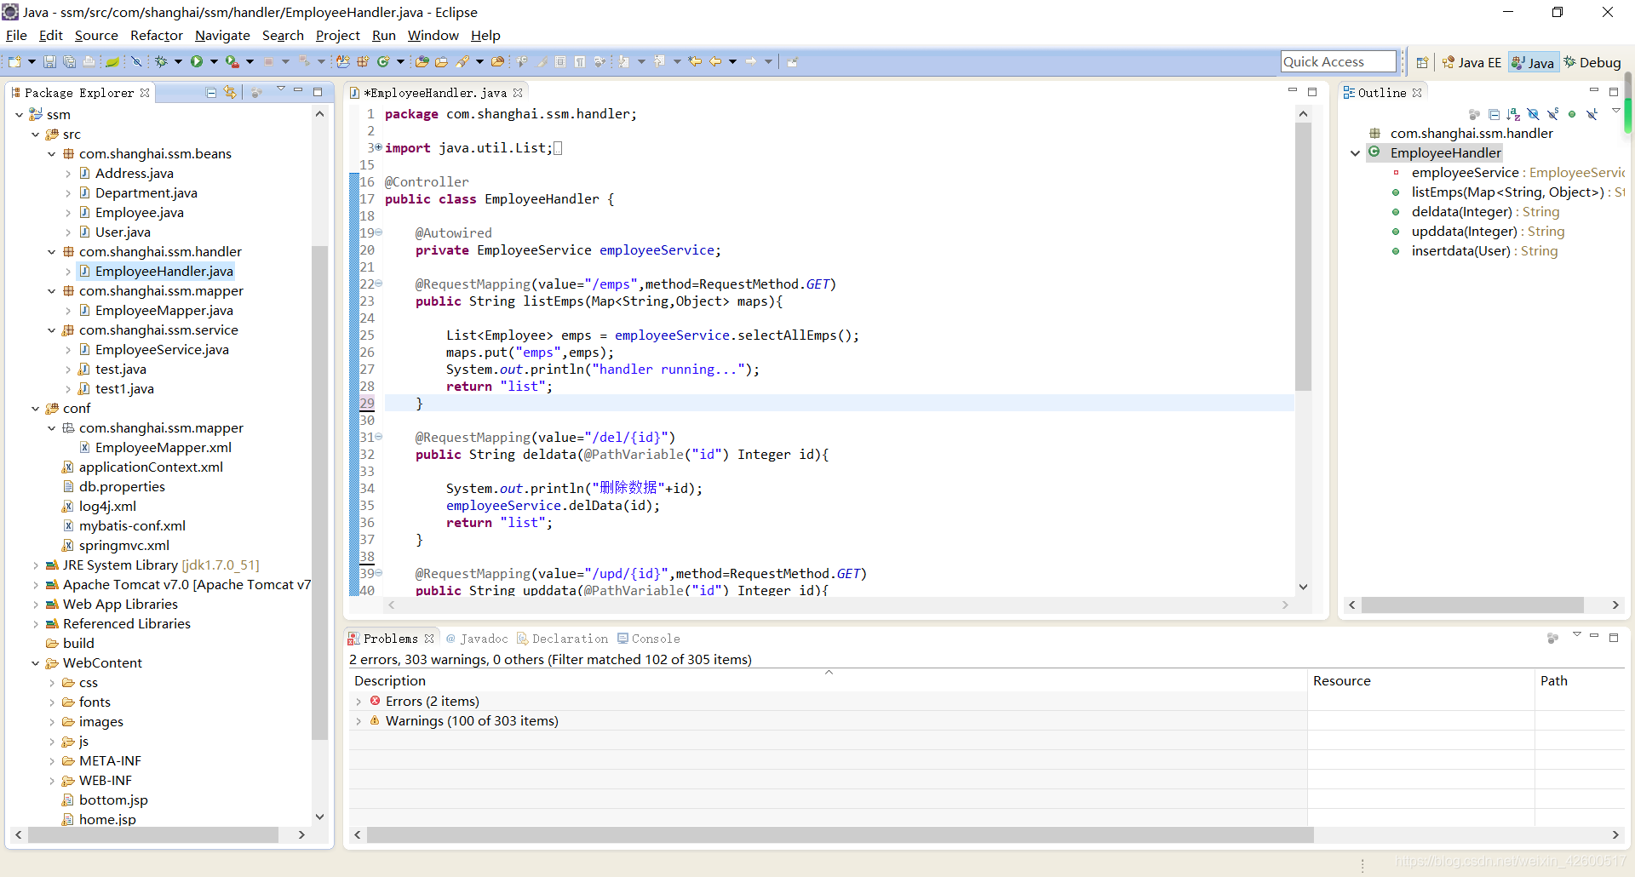Screen dimensions: 1635x877
Task: Click the Print toolbar icon
Action: [x=89, y=61]
